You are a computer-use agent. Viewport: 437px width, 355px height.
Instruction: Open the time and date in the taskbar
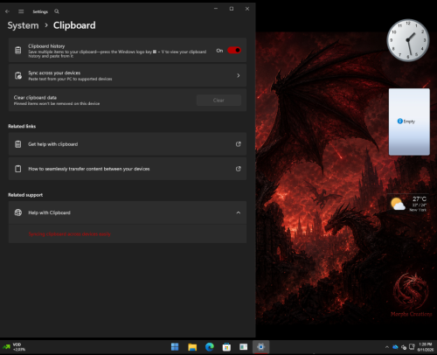(425, 347)
